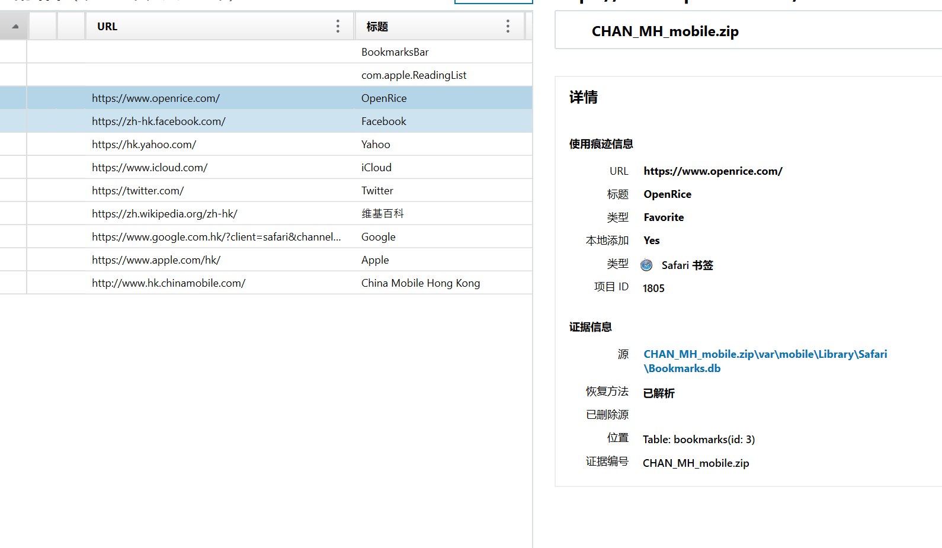Open the Bookmarks.db source file link
The width and height of the screenshot is (942, 548).
pyautogui.click(x=765, y=361)
